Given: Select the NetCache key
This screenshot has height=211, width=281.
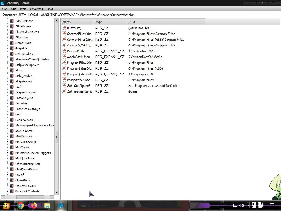Looking at the screenshot, I should (x=22, y=147).
